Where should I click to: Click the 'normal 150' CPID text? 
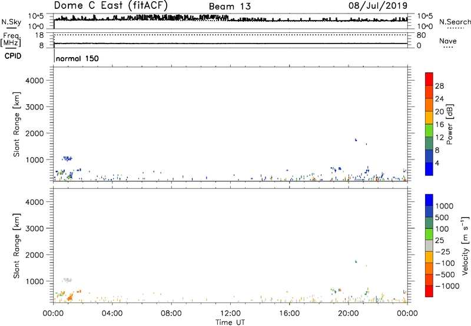click(77, 58)
